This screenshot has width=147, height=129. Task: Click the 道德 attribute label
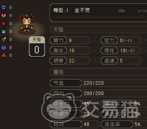point(109,61)
